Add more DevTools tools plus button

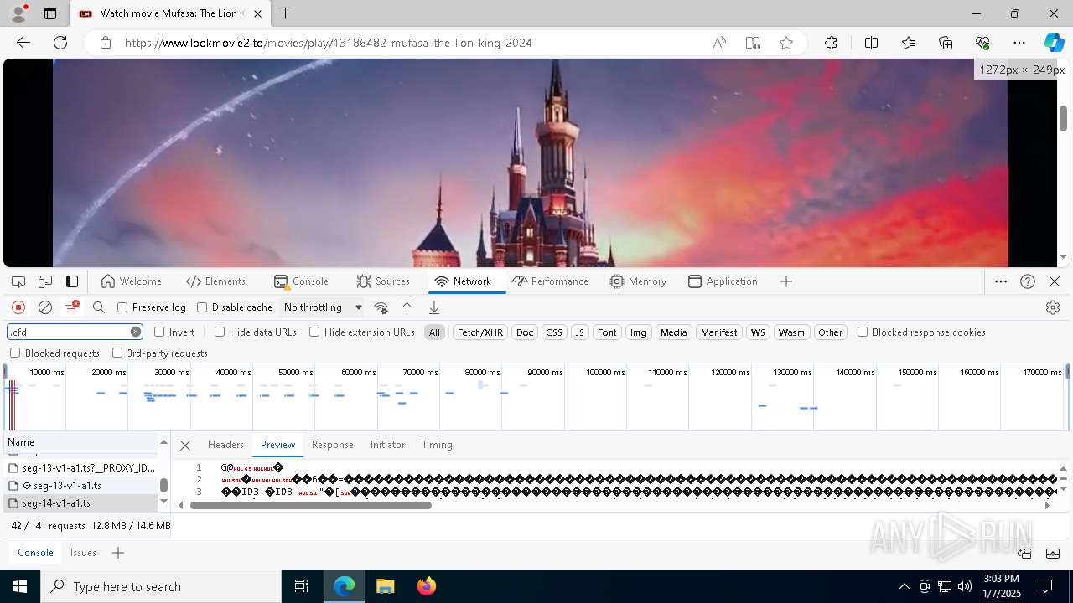[786, 281]
